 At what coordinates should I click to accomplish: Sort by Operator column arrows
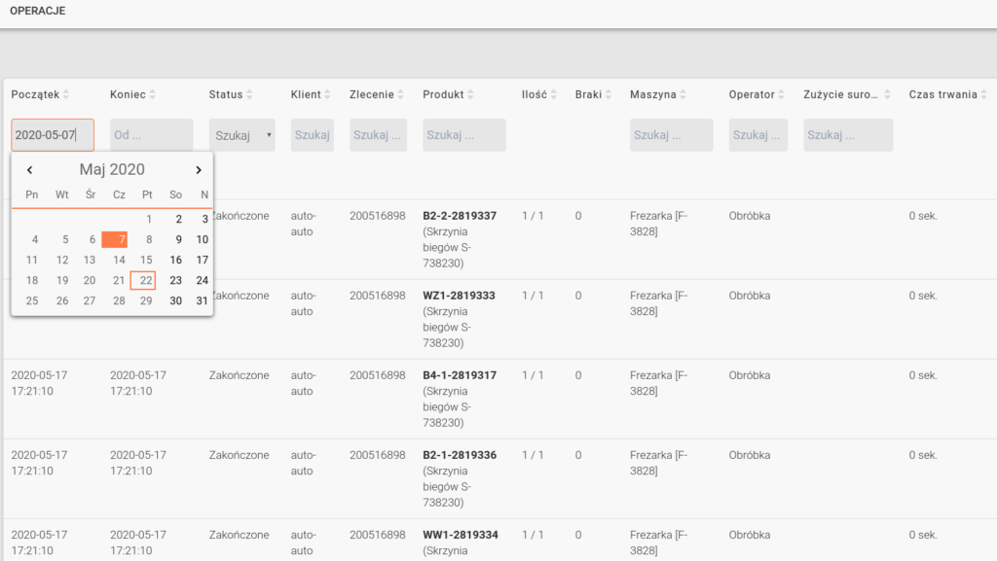782,94
